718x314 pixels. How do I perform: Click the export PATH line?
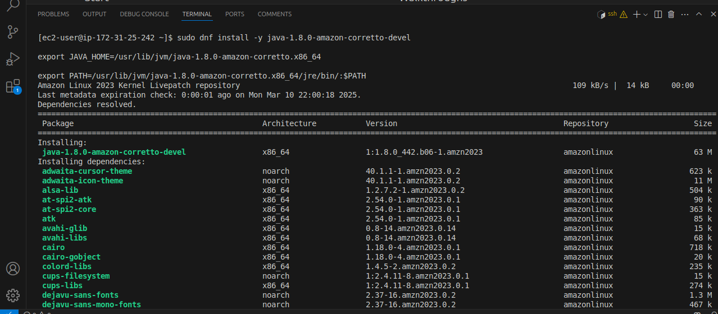tap(202, 76)
